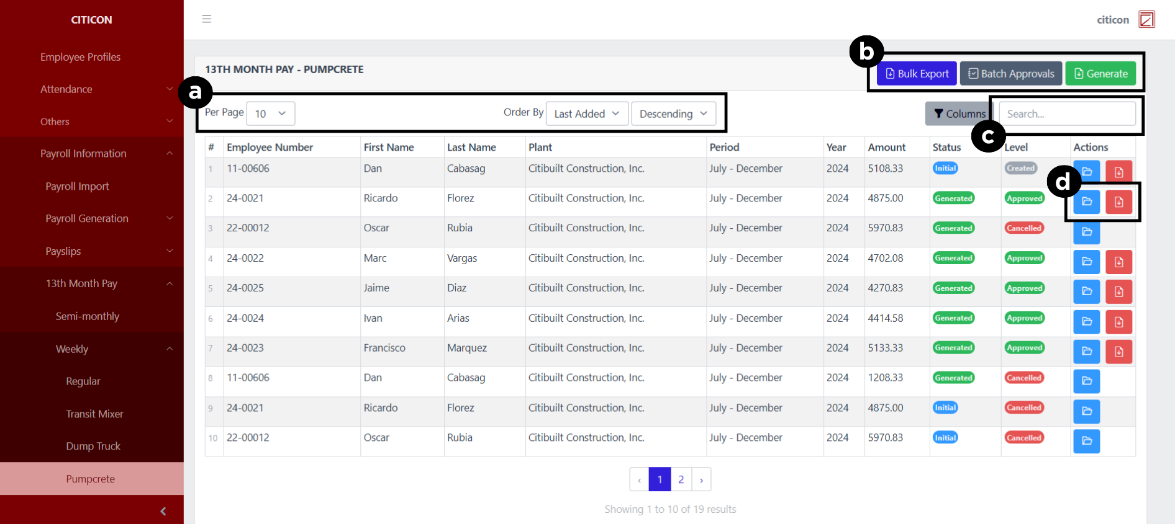Select Employee Profiles in the sidebar
The height and width of the screenshot is (524, 1175).
point(80,57)
